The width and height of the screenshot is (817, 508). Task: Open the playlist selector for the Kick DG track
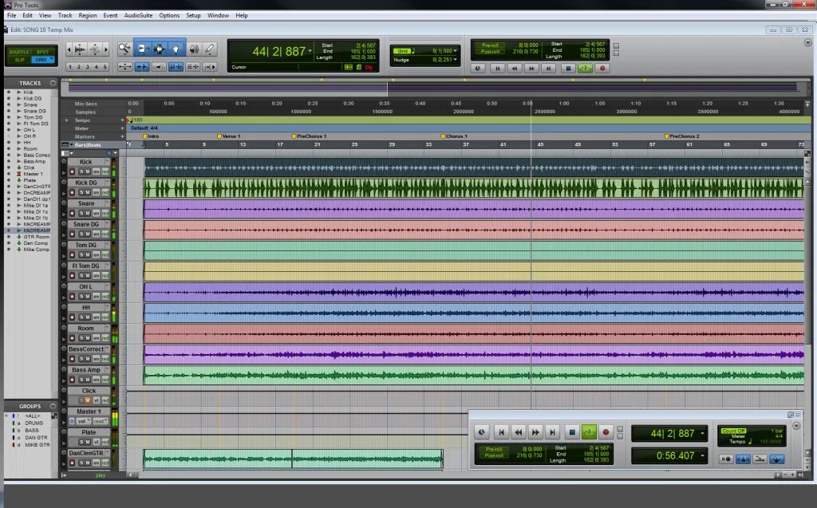(107, 181)
